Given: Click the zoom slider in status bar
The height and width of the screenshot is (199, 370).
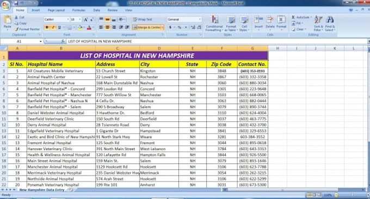Looking at the screenshot, I should click(352, 195).
